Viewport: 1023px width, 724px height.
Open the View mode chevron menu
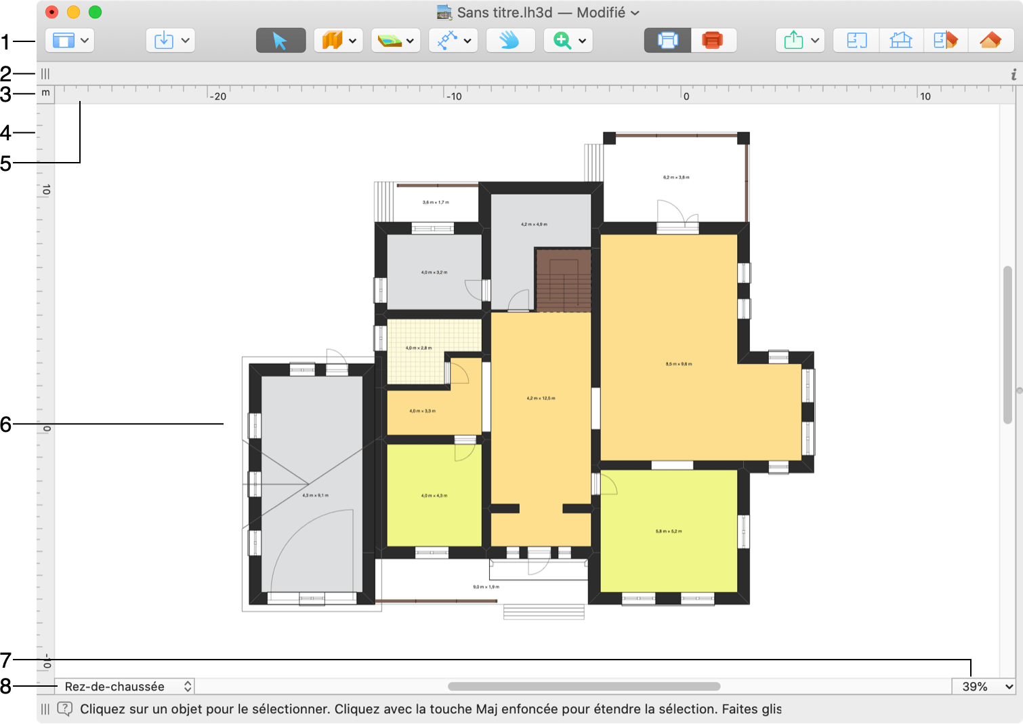[85, 41]
